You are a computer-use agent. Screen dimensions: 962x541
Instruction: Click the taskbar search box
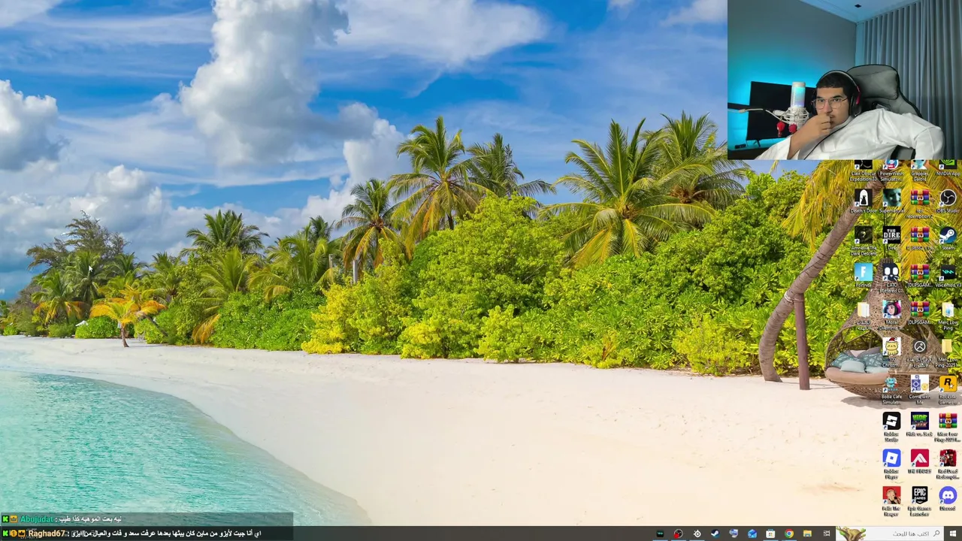[889, 533]
